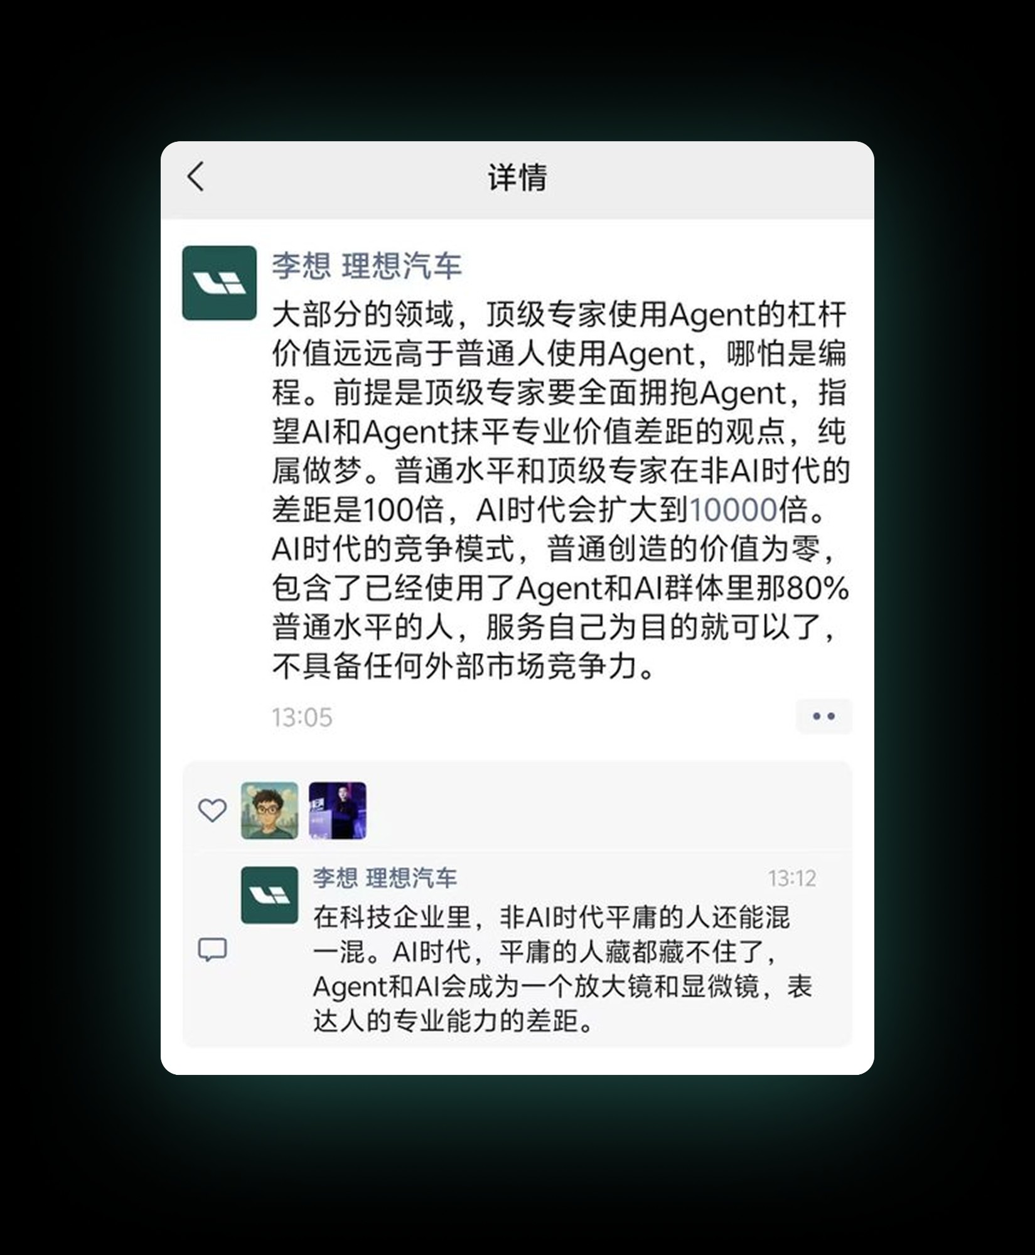Image resolution: width=1035 pixels, height=1255 pixels.
Task: Open the two-dot more options button
Action: point(823,716)
